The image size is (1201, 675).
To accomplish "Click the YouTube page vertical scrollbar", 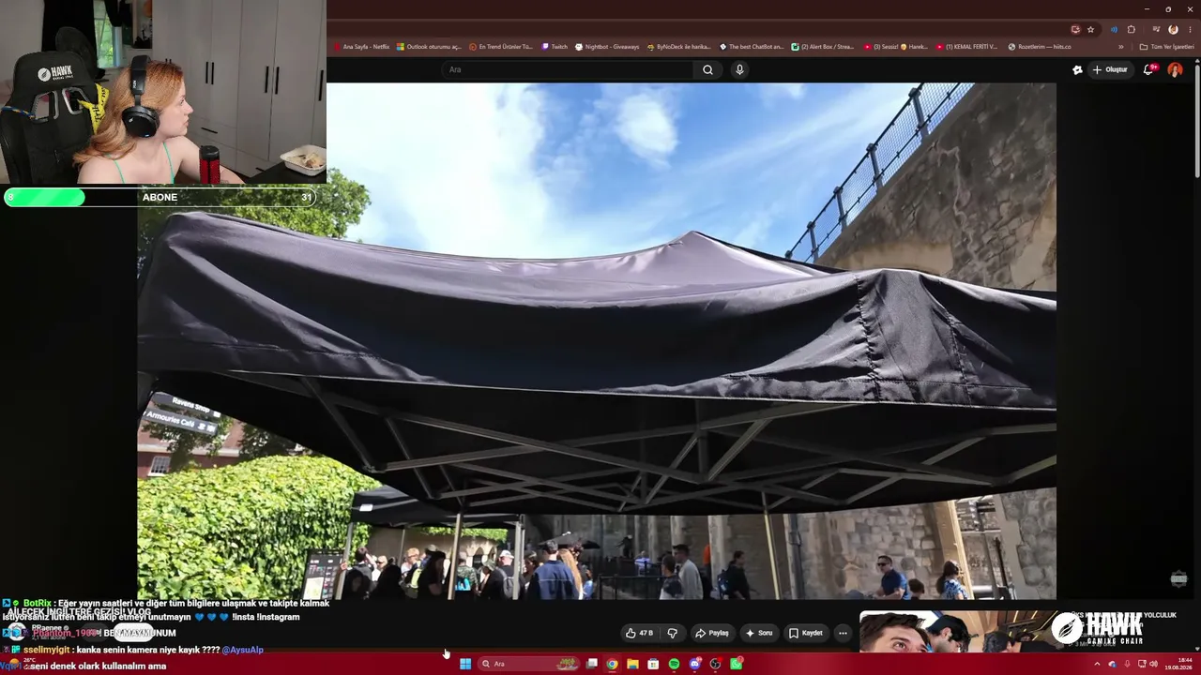I will point(1197,117).
